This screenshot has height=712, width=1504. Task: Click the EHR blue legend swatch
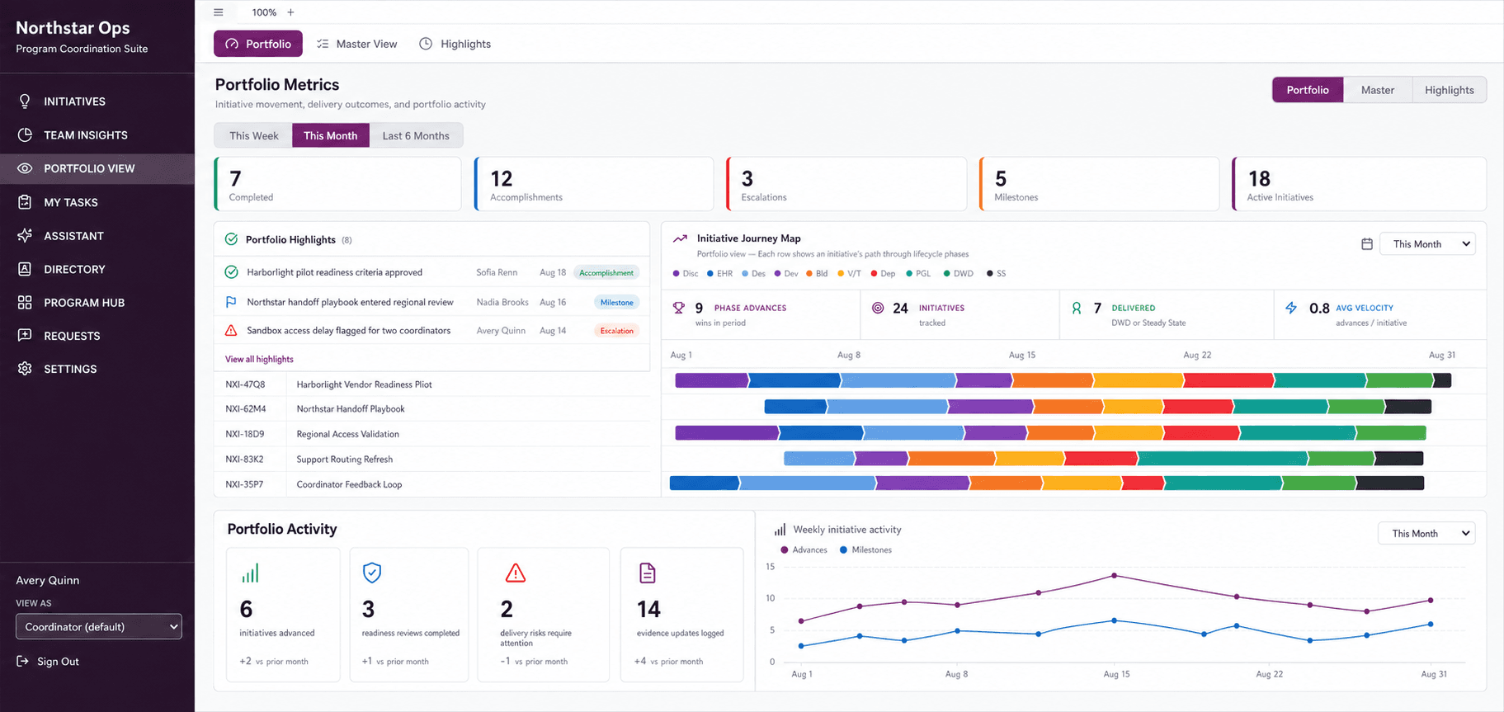click(710, 273)
